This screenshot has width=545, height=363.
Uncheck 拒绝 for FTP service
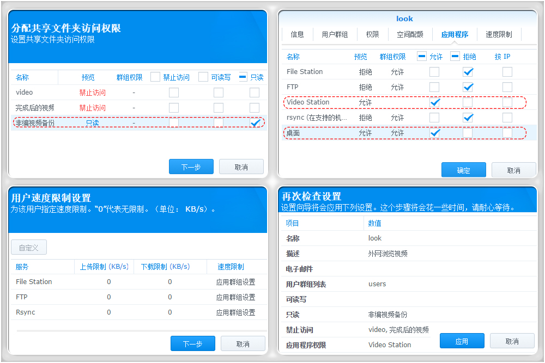click(x=467, y=87)
